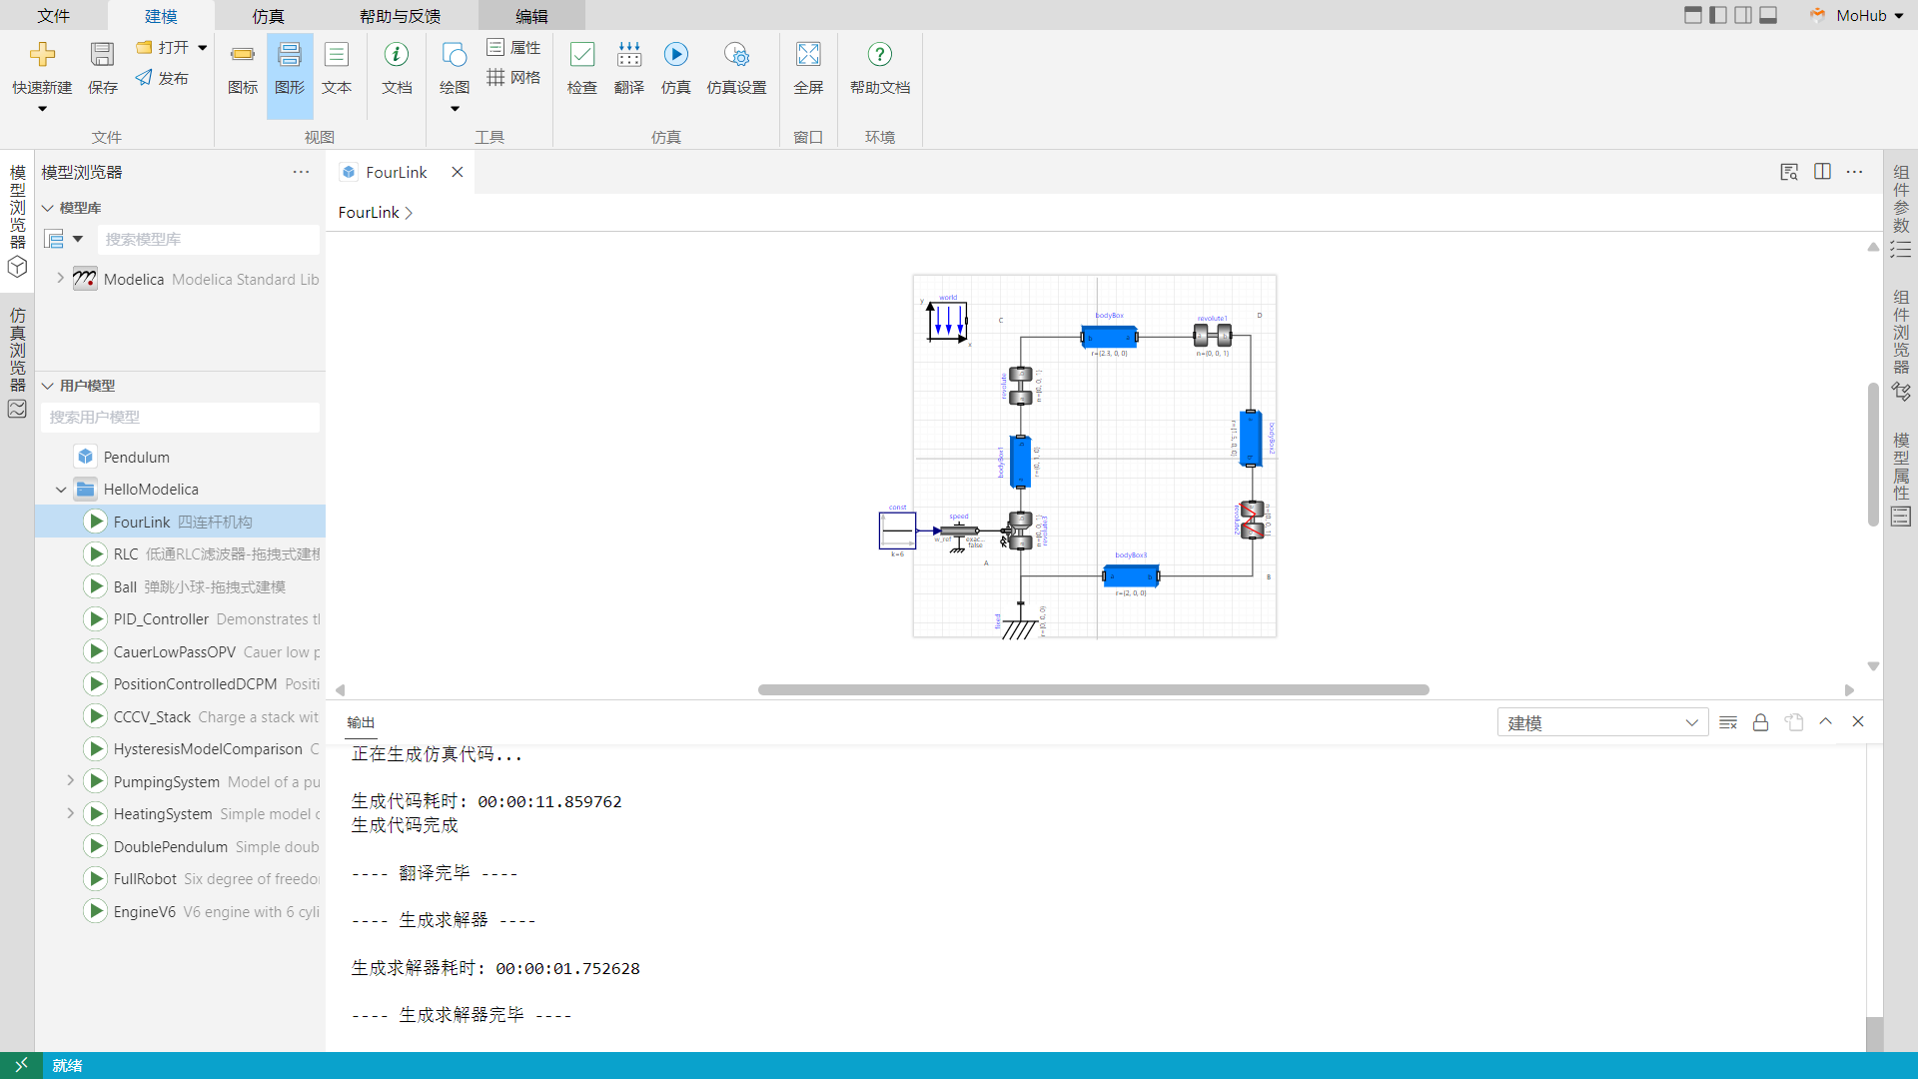Expand the PumpingSystem tree node
Image resolution: width=1918 pixels, height=1079 pixels.
click(x=70, y=781)
